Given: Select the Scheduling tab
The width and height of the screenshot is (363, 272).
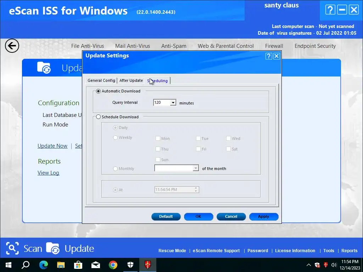Looking at the screenshot, I should (157, 81).
